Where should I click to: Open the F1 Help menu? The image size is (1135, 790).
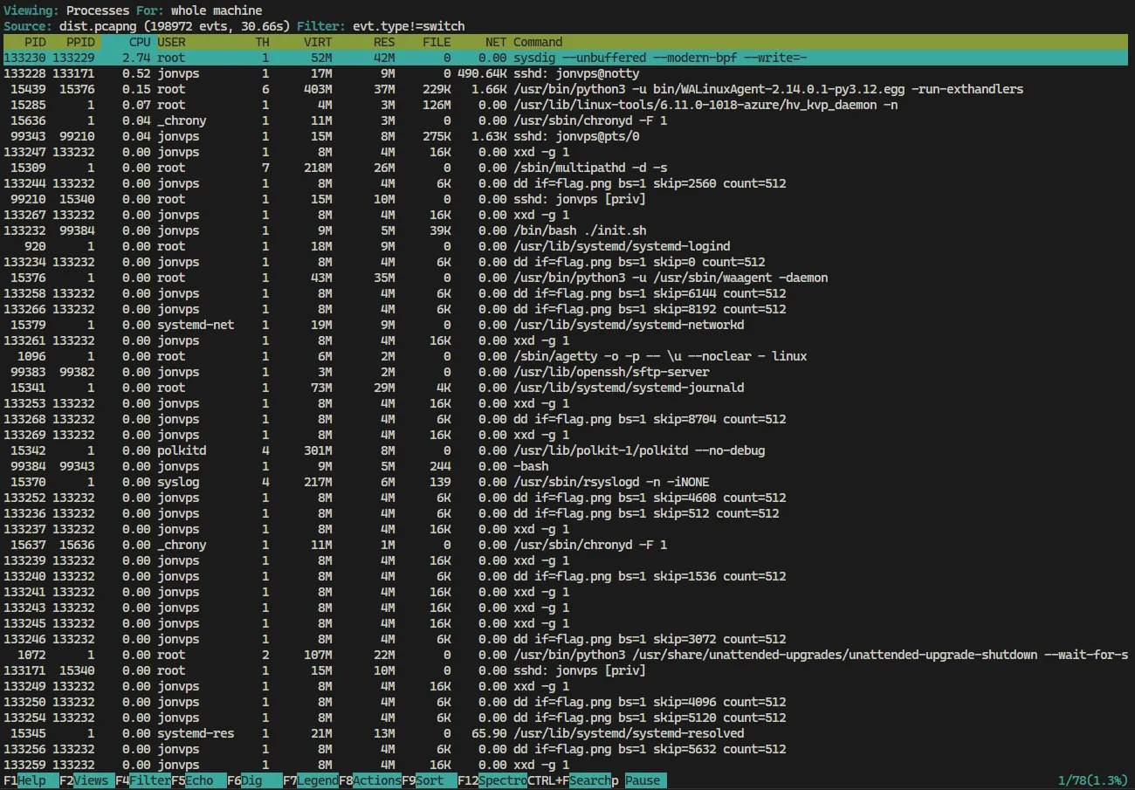(31, 780)
